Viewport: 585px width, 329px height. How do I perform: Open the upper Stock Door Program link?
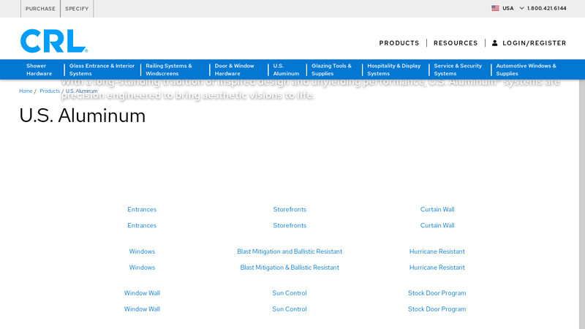tap(437, 293)
